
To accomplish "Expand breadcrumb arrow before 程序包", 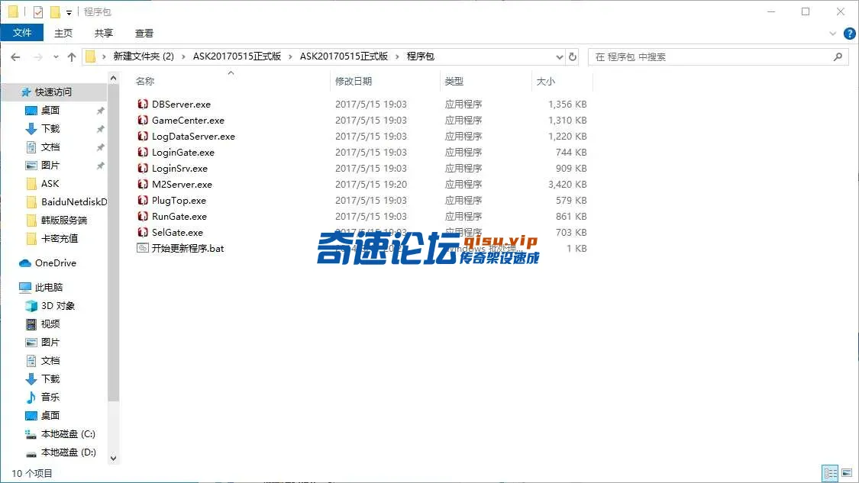I will pos(397,56).
